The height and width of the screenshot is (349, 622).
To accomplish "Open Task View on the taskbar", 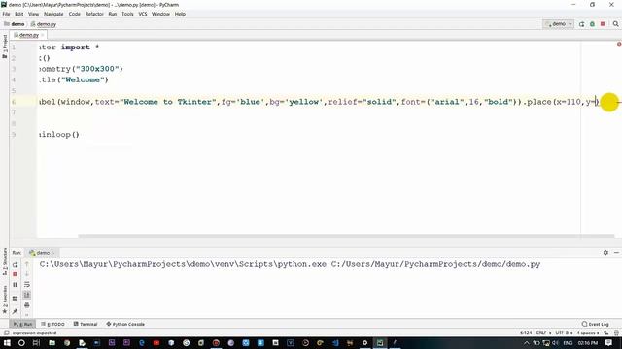I will (x=36, y=343).
